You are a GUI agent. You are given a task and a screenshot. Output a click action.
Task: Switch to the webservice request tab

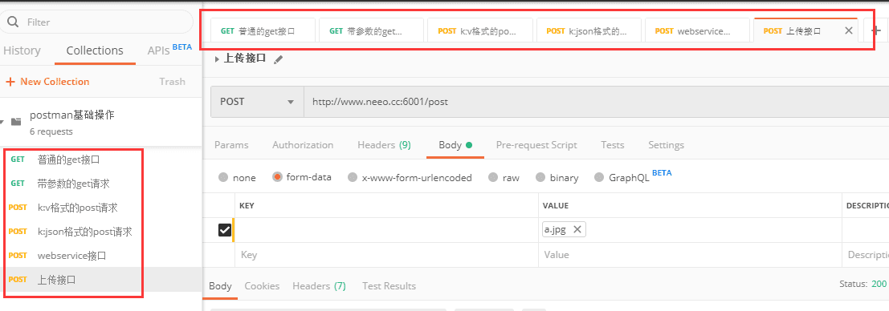698,30
